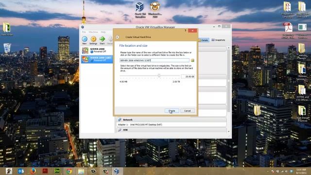Switch to the Snapshots view button
The width and height of the screenshot is (311, 175).
tap(218, 40)
